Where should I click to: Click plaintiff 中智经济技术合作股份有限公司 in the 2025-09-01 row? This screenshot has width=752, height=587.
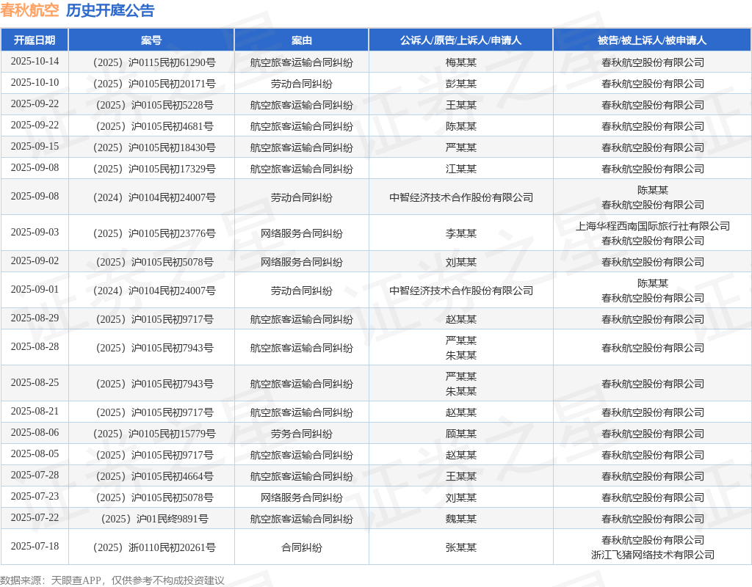461,291
